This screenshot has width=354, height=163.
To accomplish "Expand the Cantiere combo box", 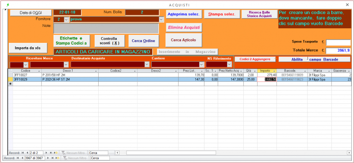I will click(202, 64).
